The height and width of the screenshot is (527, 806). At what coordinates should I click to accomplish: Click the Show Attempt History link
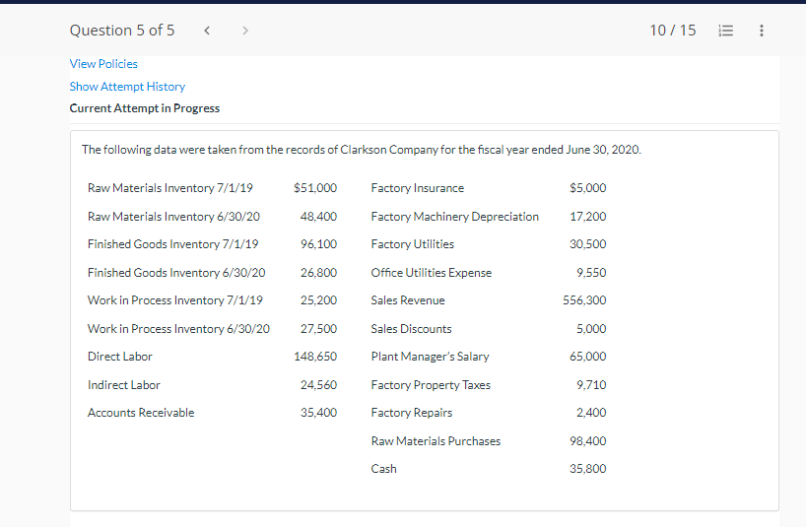click(127, 87)
